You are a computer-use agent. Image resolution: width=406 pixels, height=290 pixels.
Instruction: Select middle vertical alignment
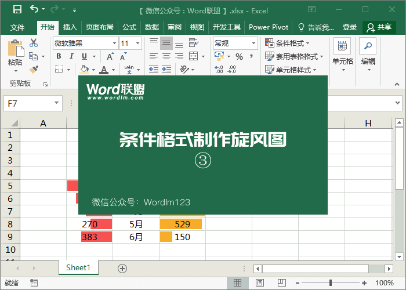[x=166, y=43]
